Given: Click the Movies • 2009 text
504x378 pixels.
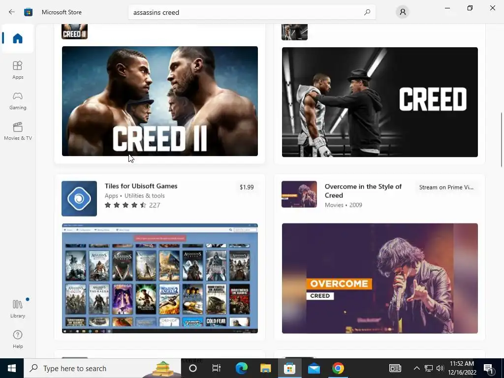Looking at the screenshot, I should click(343, 205).
